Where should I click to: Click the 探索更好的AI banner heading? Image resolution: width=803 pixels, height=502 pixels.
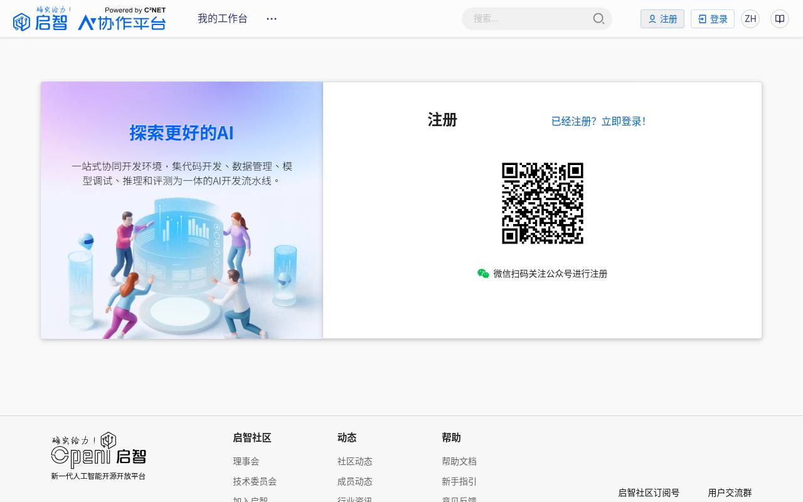point(181,133)
